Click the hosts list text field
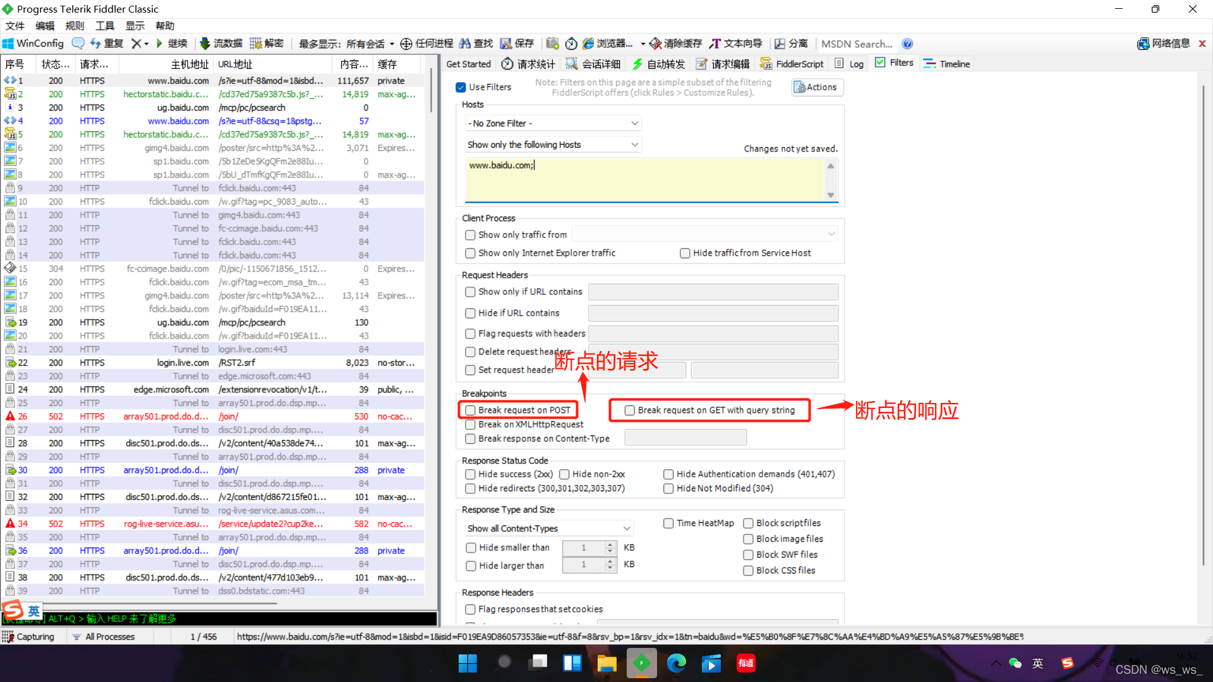 644,180
